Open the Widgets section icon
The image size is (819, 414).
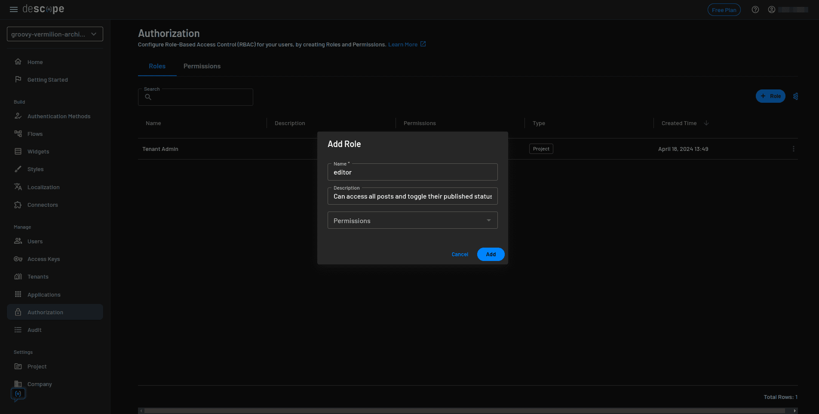pos(18,151)
